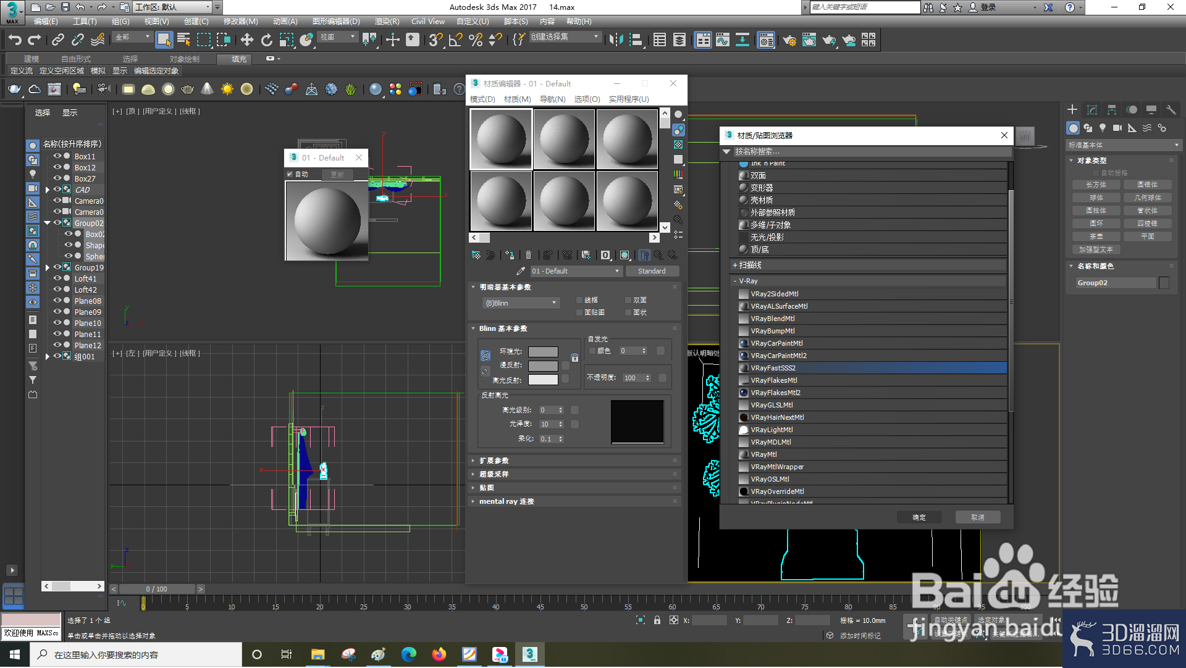
Task: Pick material from object eyedropper
Action: tap(521, 271)
